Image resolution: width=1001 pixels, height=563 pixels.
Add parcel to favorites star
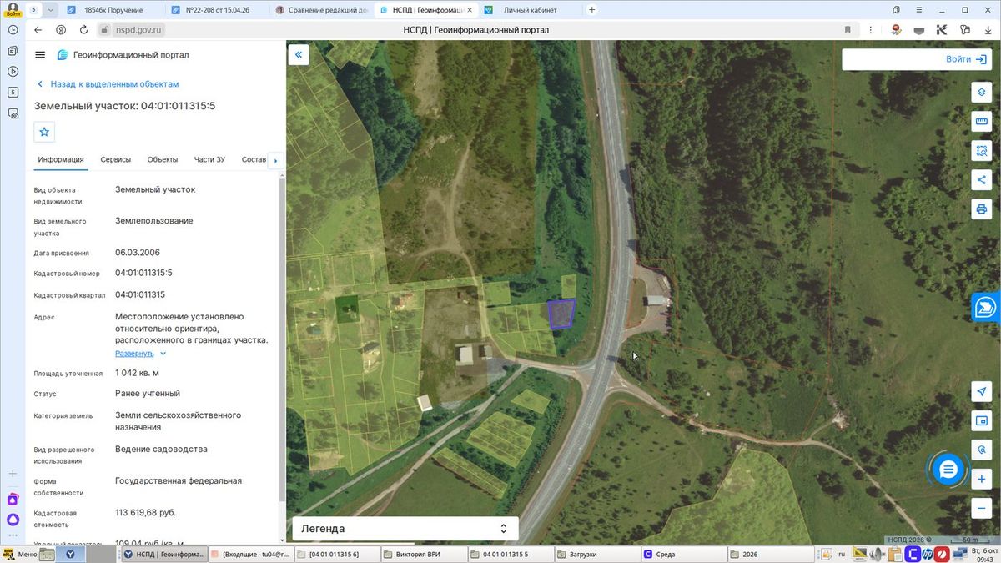point(44,132)
